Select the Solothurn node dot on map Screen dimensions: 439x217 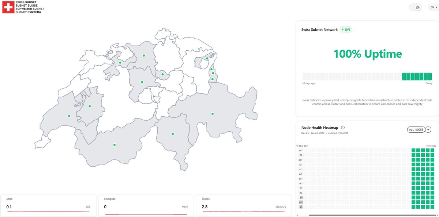point(120,63)
